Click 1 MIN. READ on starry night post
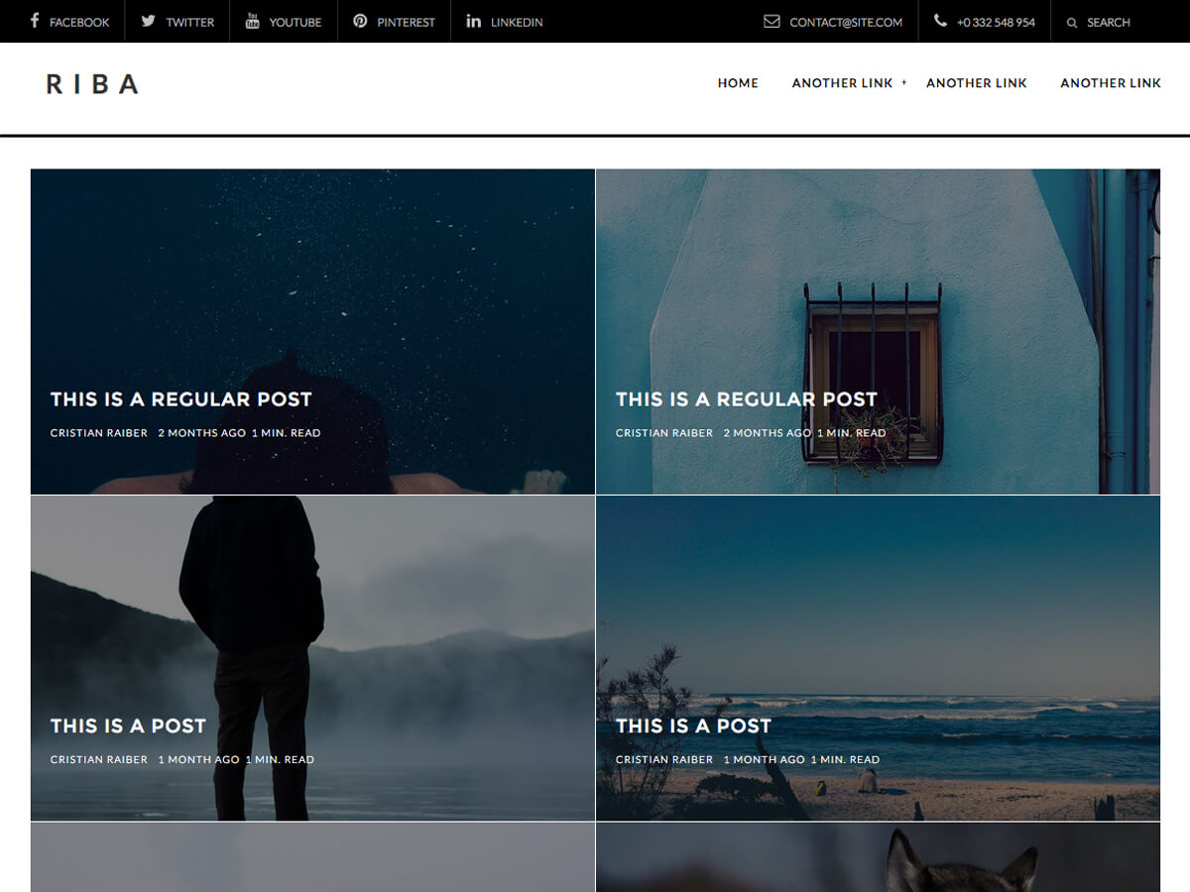This screenshot has width=1190, height=892. coord(286,433)
